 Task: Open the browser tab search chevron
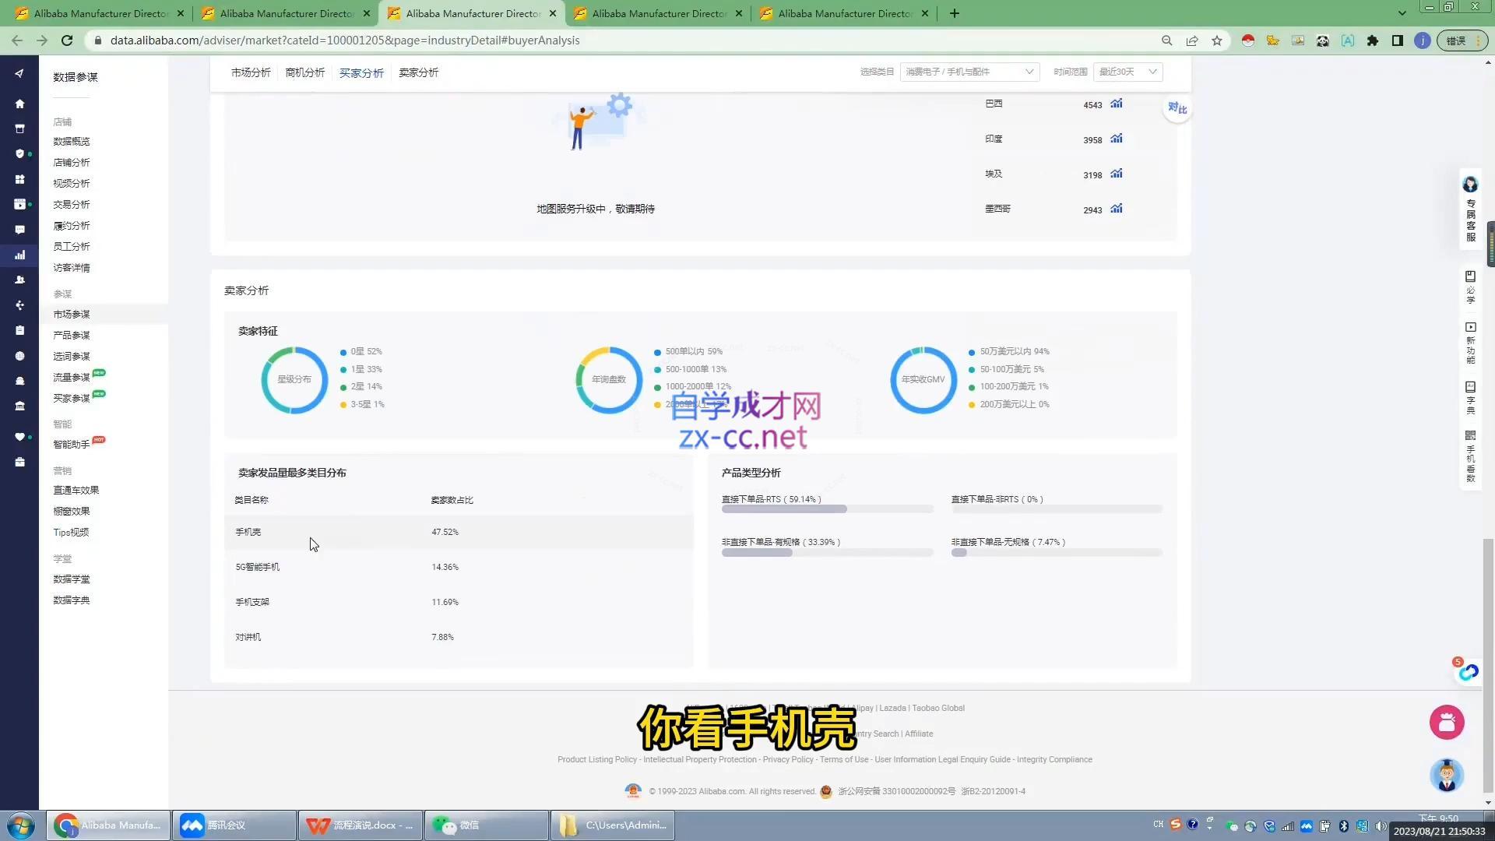[1400, 13]
